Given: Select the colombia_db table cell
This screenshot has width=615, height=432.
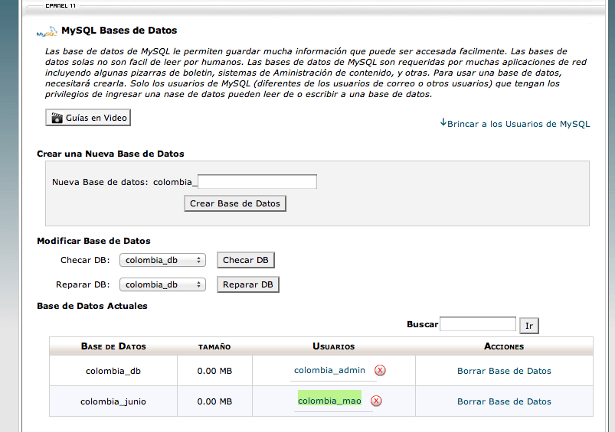Looking at the screenshot, I should (113, 371).
